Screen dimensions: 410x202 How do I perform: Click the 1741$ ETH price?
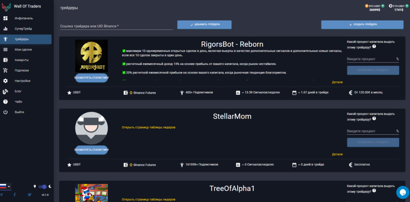(x=399, y=10)
